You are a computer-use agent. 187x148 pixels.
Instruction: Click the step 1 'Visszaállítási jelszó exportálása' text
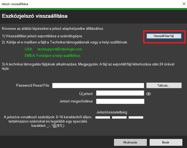coord(42,36)
